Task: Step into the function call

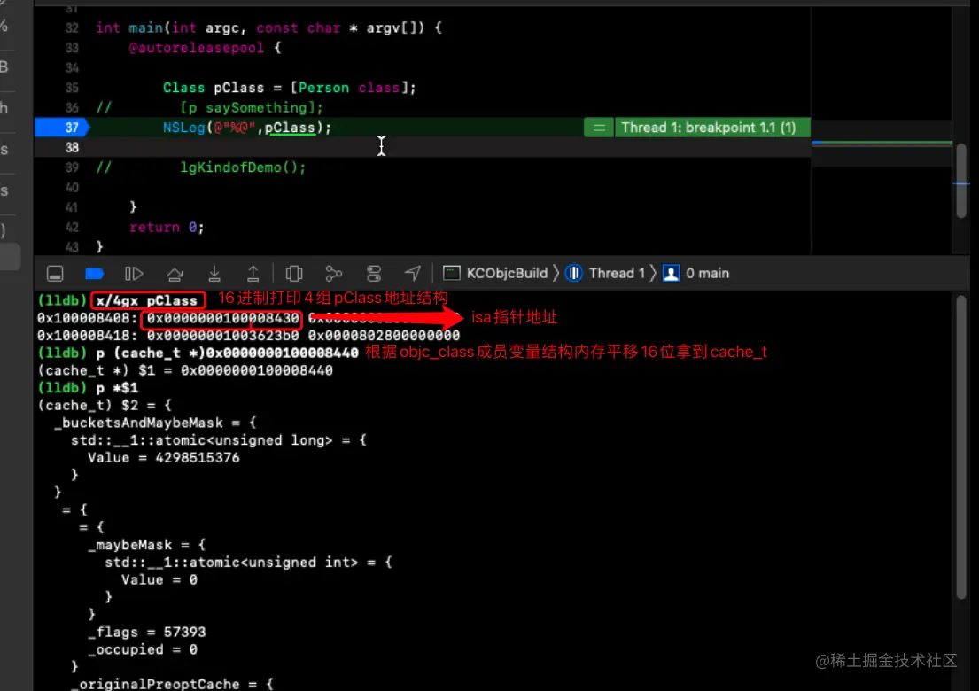Action: point(214,274)
